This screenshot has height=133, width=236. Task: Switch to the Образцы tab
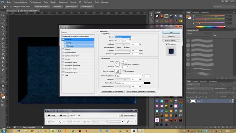pos(196,12)
